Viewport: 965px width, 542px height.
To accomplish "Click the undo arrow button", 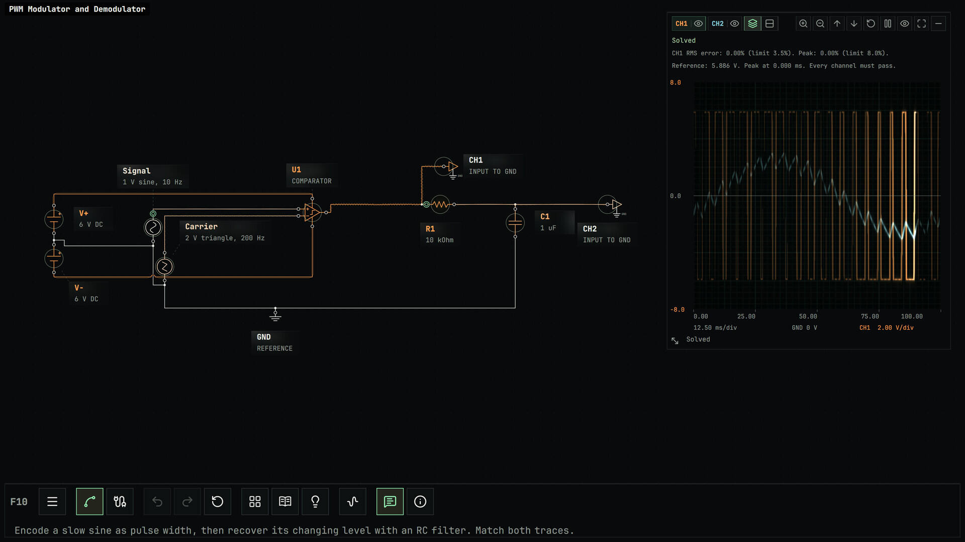I will click(157, 501).
